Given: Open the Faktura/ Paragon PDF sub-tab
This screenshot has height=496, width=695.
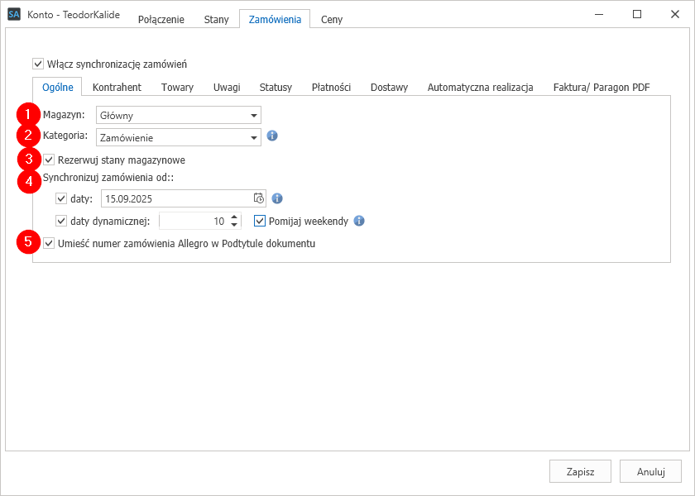Looking at the screenshot, I should [602, 88].
